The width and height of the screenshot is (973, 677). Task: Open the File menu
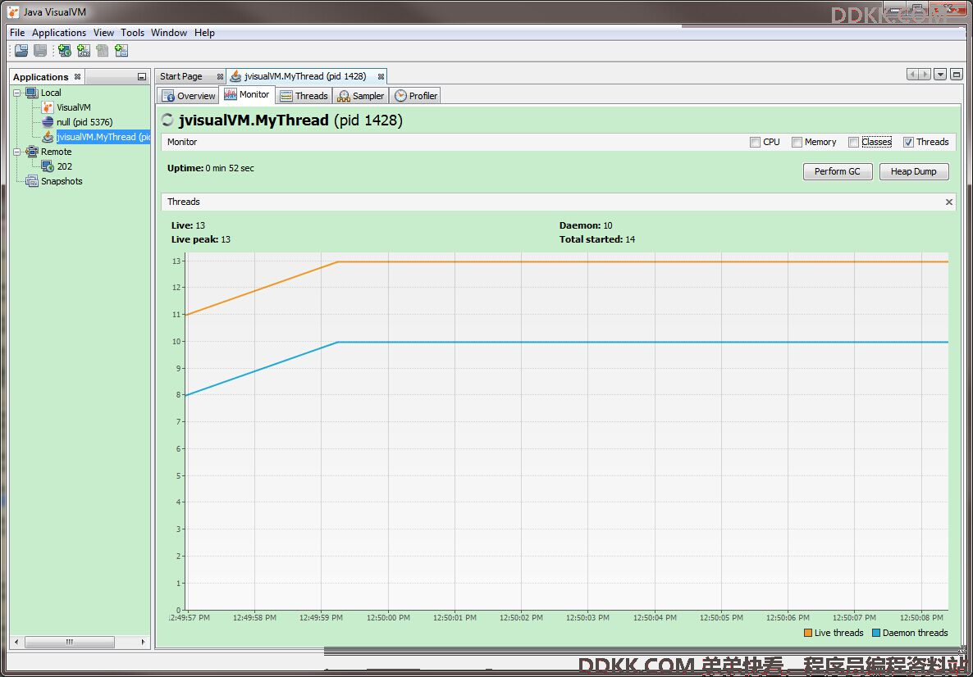click(17, 33)
